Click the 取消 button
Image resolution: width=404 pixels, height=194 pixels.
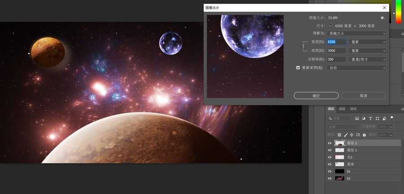(x=364, y=96)
